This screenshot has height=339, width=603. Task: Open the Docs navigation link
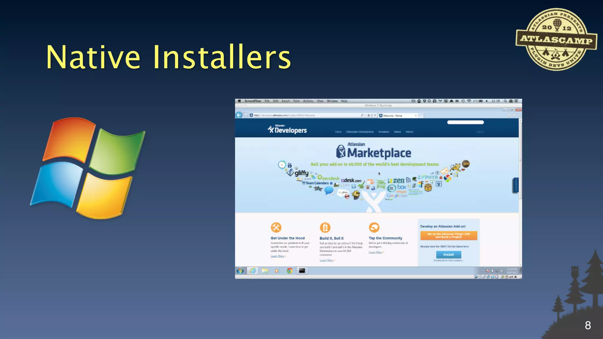pos(338,132)
